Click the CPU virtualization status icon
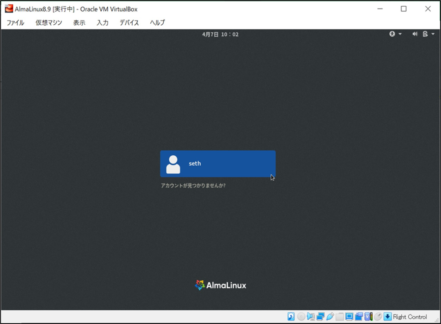The width and height of the screenshot is (441, 324). point(369,317)
